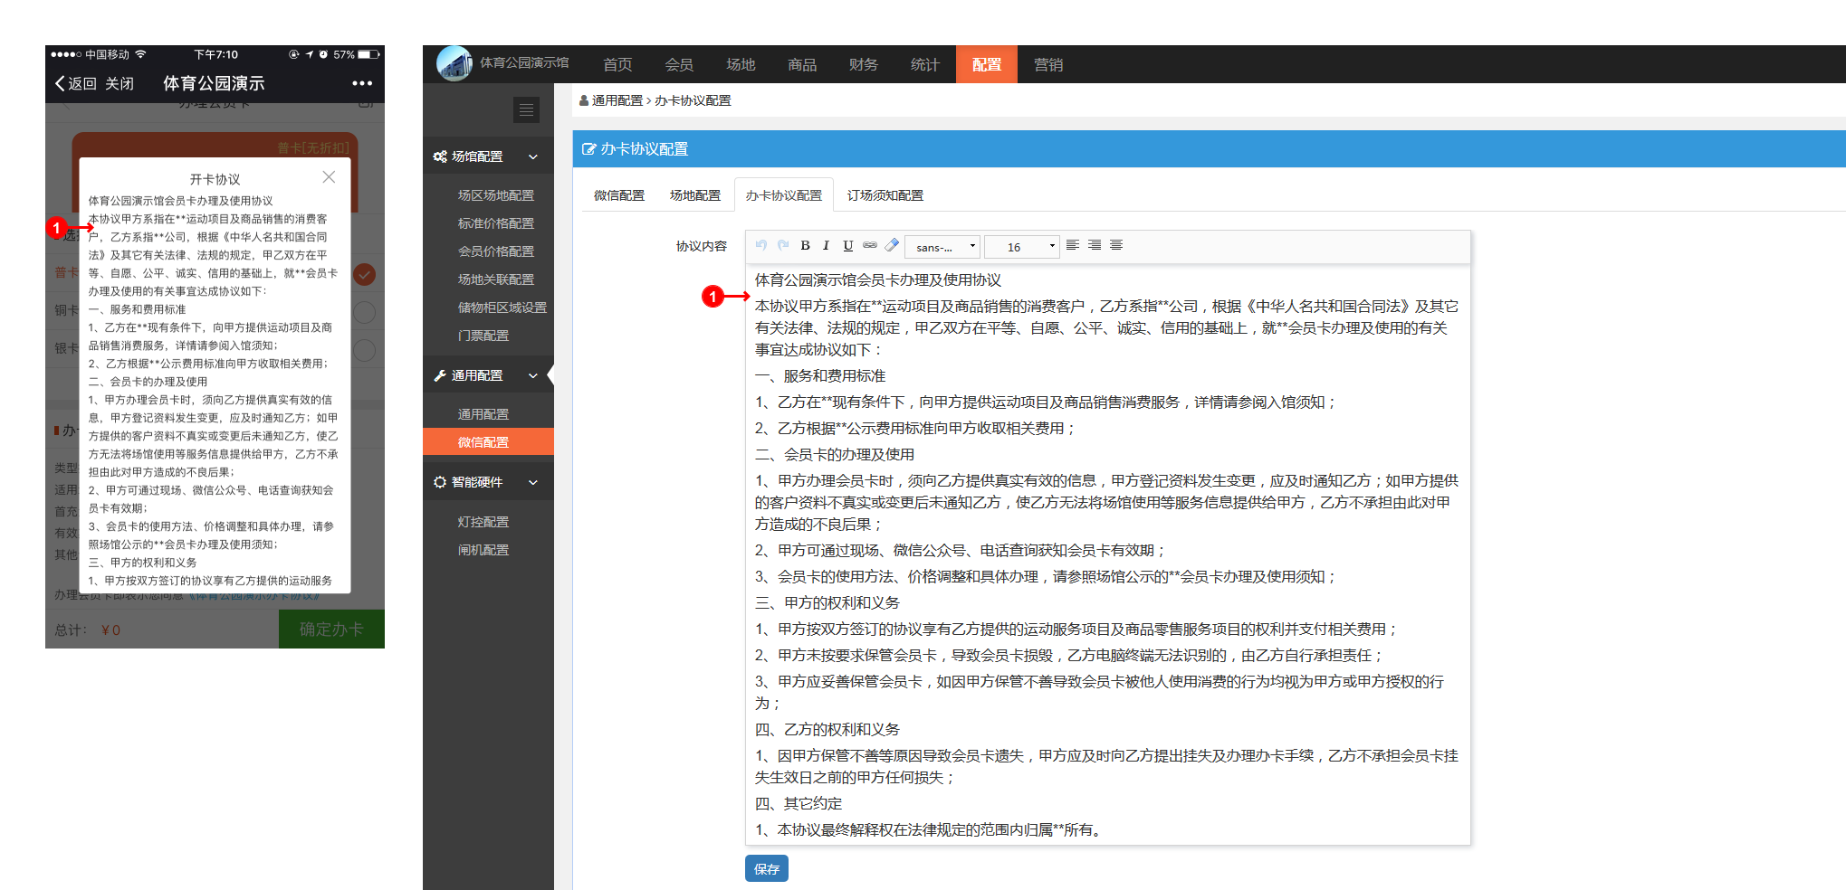Tap 关闭 in phone header
The image size is (1846, 890).
coord(120,83)
